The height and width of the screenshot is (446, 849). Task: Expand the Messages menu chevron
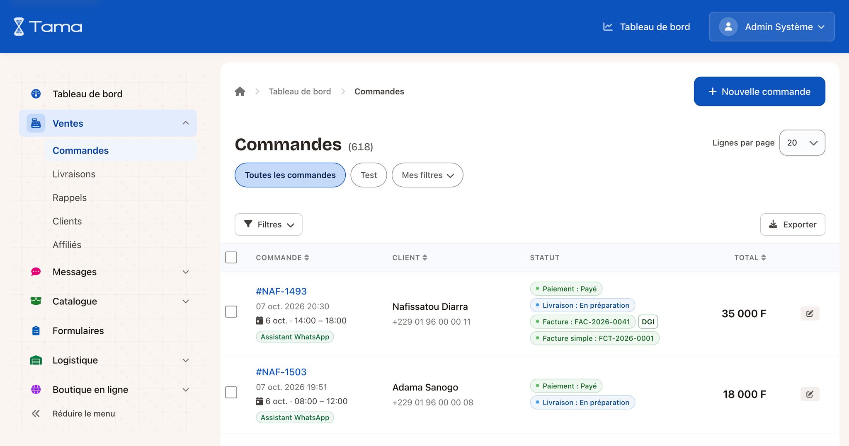click(186, 272)
